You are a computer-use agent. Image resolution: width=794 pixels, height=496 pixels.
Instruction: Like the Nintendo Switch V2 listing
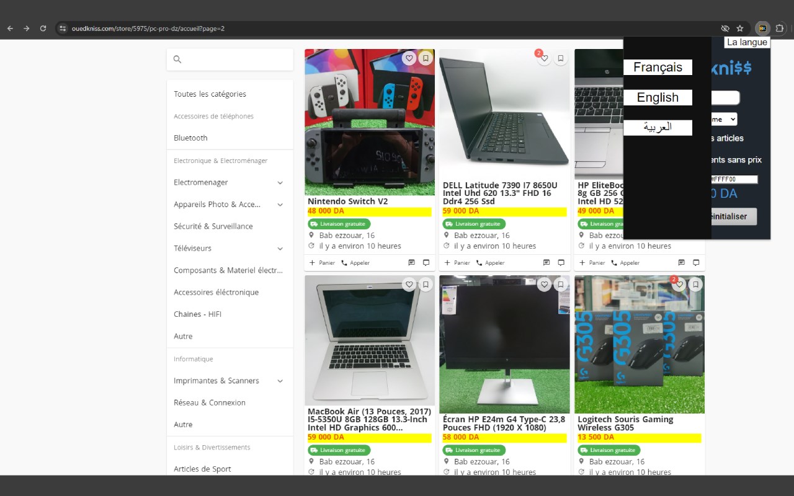click(x=409, y=58)
